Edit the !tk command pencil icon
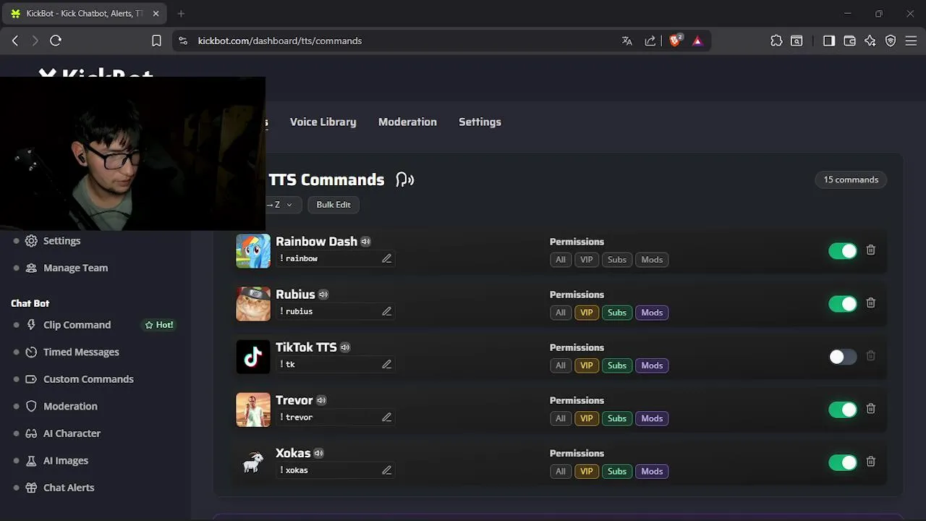Viewport: 926px width, 521px height. click(386, 364)
